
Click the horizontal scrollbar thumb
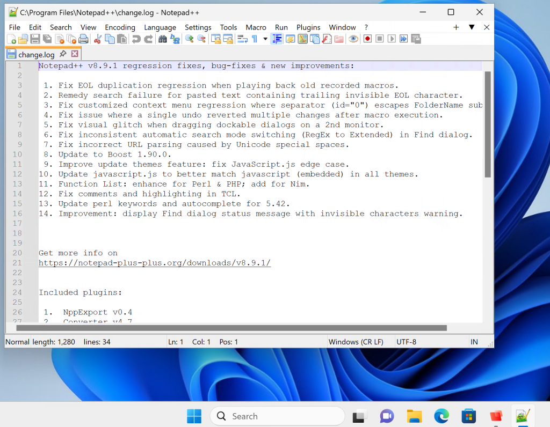tap(231, 328)
